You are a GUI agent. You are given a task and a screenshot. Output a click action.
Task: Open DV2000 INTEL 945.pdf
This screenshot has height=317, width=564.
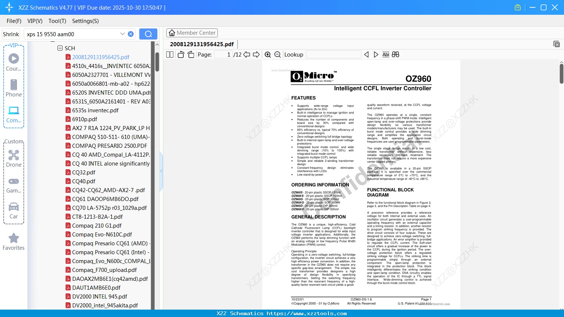[x=100, y=296]
